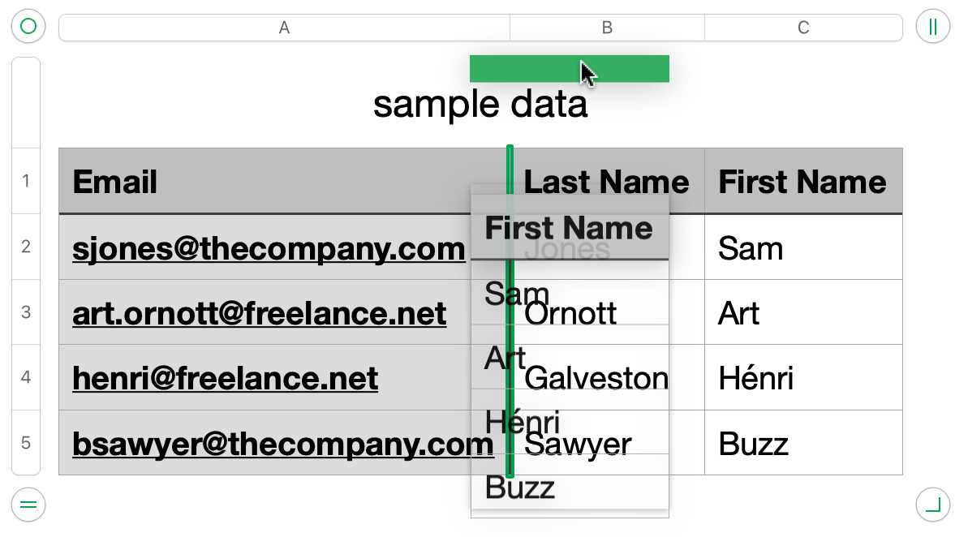Select column A header
This screenshot has height=537, width=968.
tap(284, 28)
